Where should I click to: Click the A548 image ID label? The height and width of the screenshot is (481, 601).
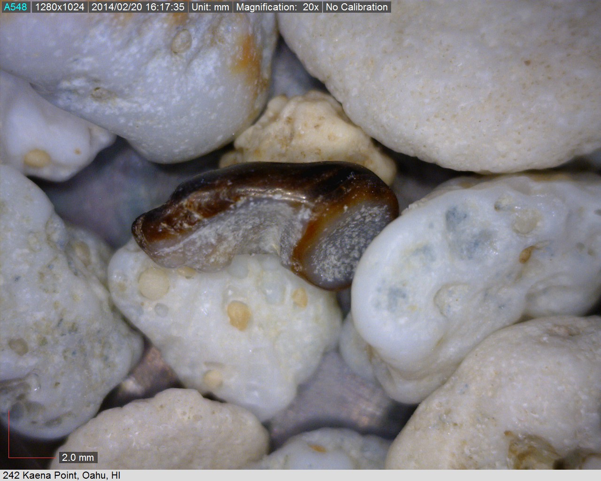pyautogui.click(x=15, y=7)
